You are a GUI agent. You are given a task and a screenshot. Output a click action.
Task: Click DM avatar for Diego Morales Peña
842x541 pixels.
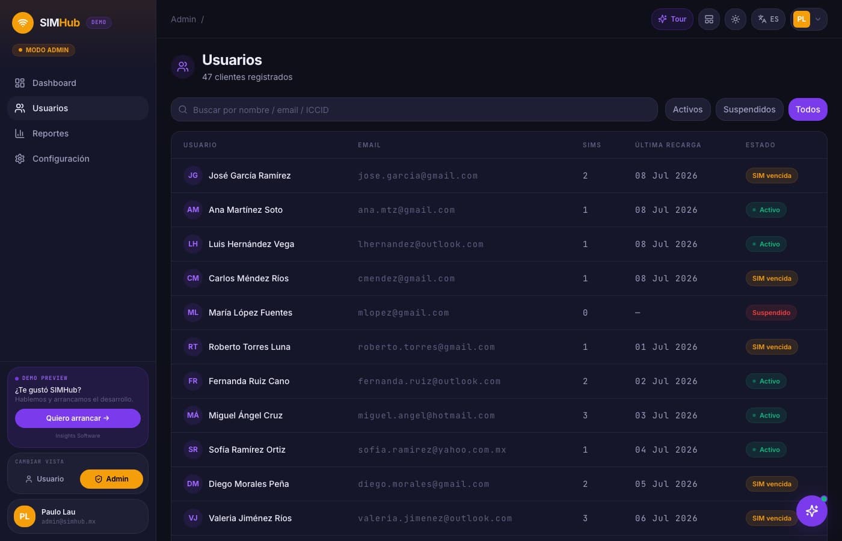(x=193, y=484)
